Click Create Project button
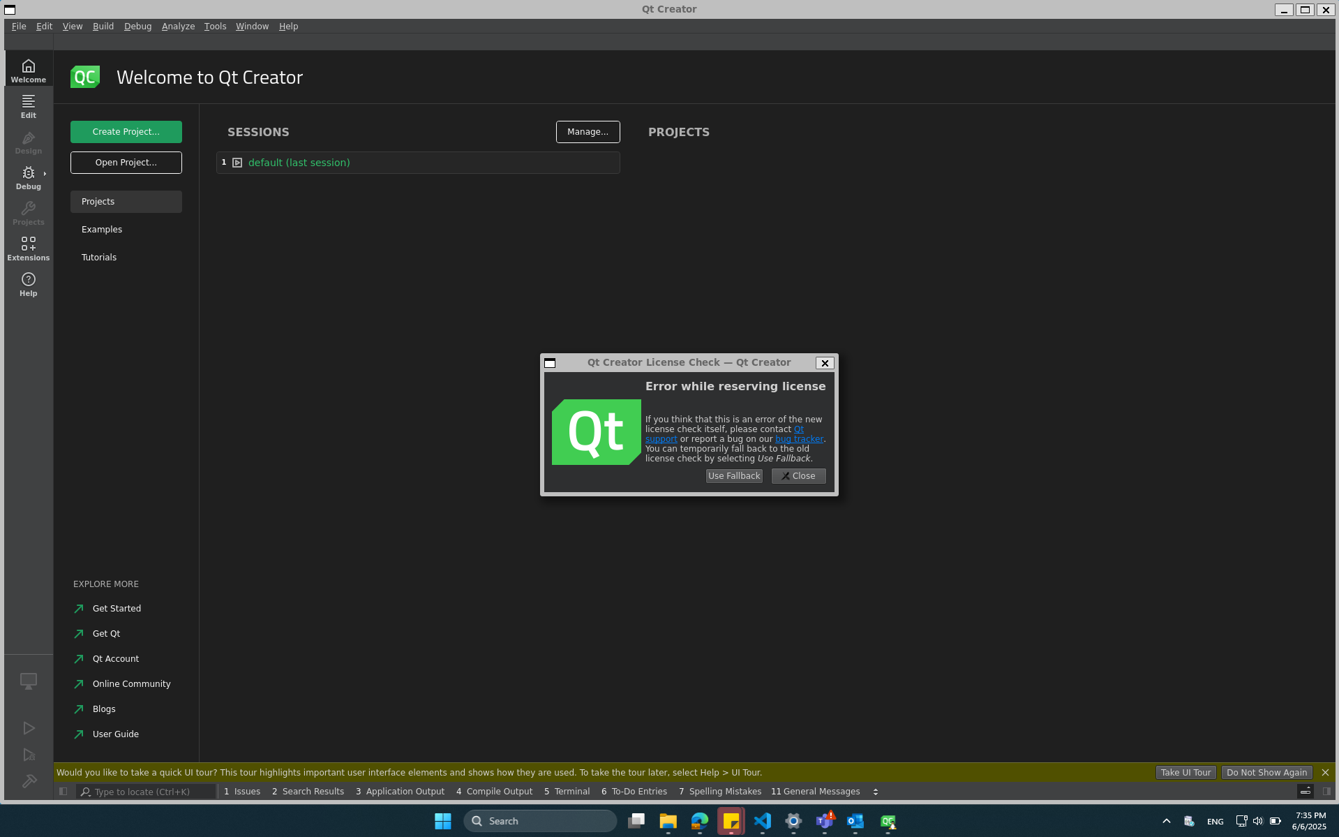The width and height of the screenshot is (1339, 837). tap(126, 132)
